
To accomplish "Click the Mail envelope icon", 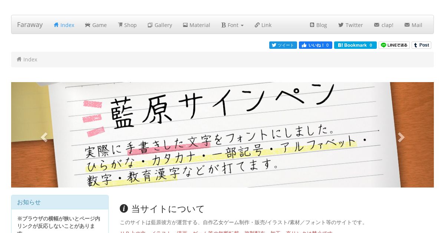I will click(407, 25).
